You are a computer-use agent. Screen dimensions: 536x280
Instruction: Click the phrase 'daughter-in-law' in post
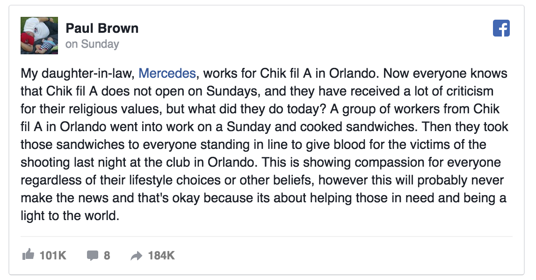click(88, 74)
